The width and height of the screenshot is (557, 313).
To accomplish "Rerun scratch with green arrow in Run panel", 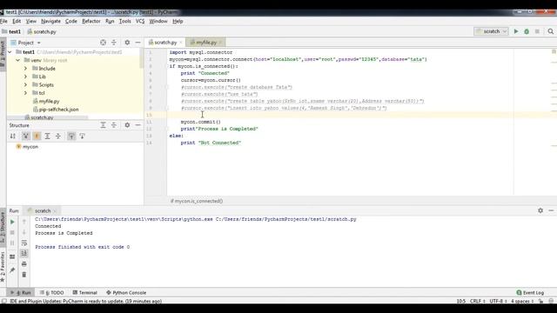I will 12,222.
